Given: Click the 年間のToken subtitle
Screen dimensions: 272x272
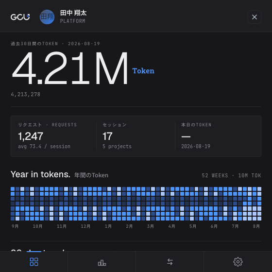Looking at the screenshot, I should [x=91, y=175].
